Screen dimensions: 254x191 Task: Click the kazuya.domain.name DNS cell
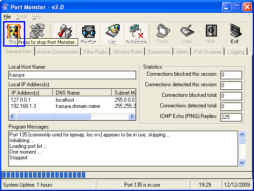point(78,106)
